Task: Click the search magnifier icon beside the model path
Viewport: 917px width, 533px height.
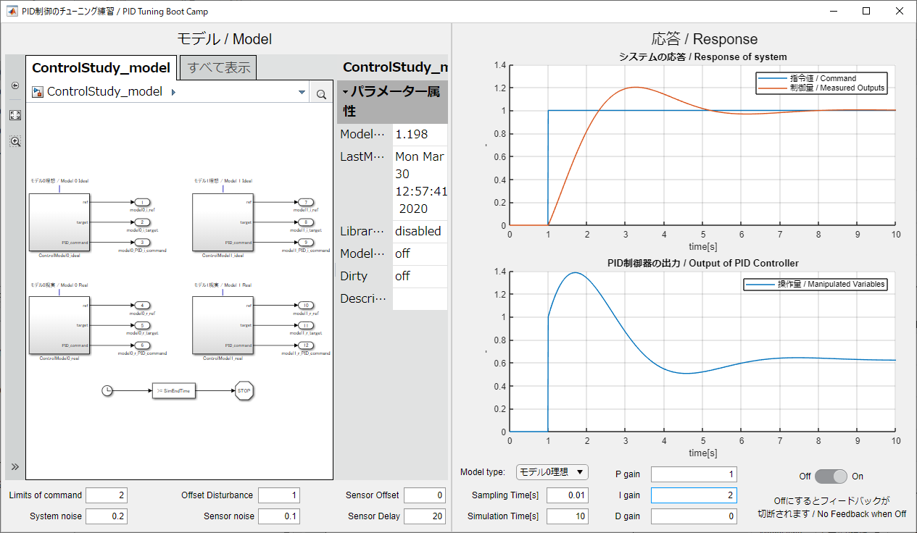Action: click(321, 93)
